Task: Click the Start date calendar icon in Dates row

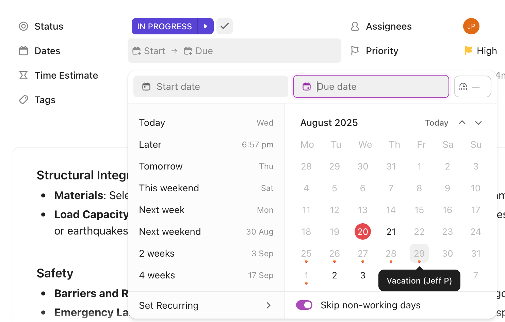Action: click(136, 51)
